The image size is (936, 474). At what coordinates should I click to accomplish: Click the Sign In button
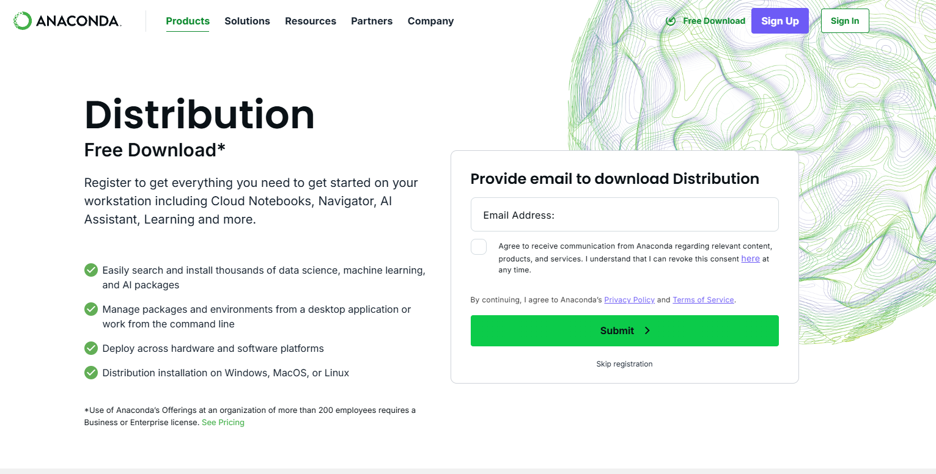tap(845, 21)
